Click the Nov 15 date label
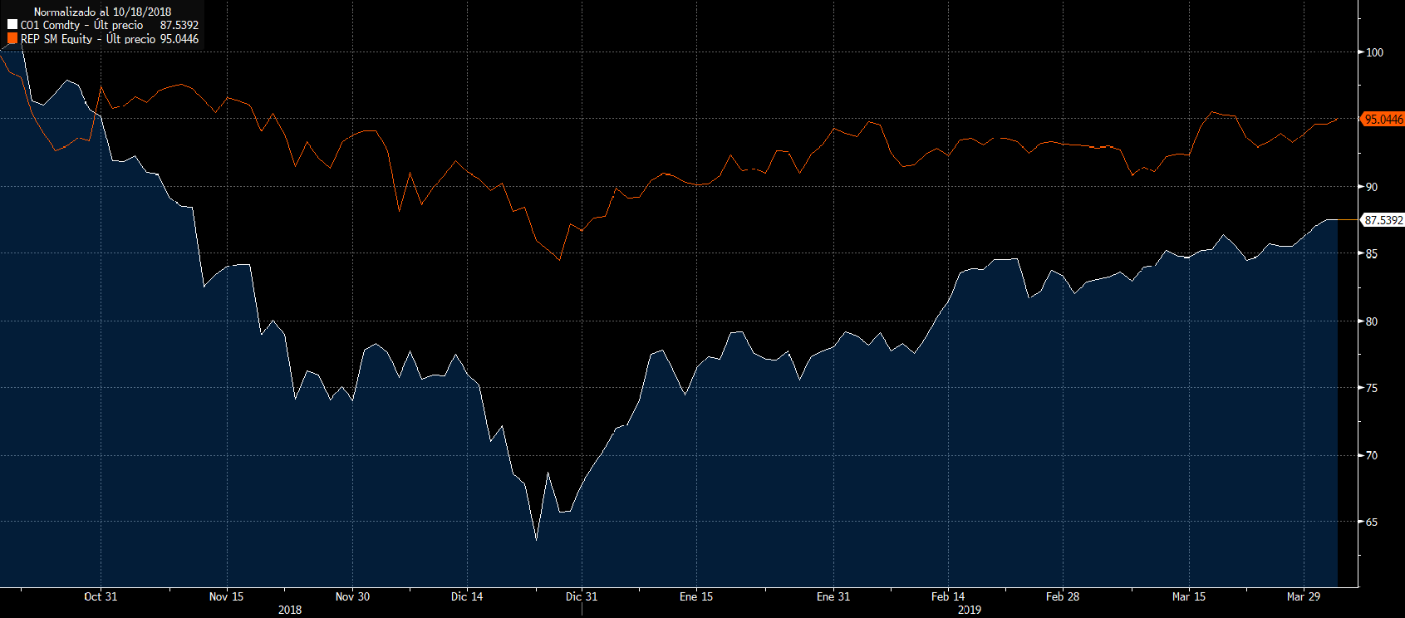The width and height of the screenshot is (1405, 618). pyautogui.click(x=226, y=596)
